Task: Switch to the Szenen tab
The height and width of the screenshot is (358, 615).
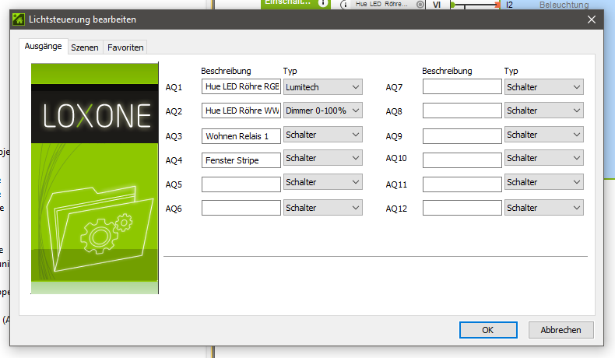Action: click(x=85, y=47)
